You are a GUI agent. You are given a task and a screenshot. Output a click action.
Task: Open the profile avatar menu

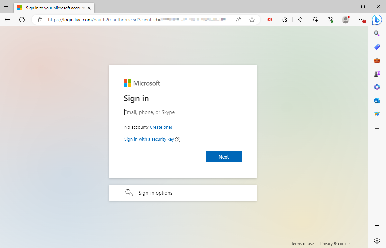click(x=346, y=20)
